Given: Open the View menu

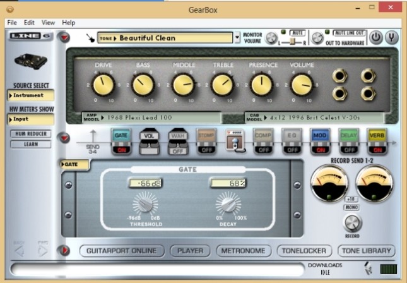Looking at the screenshot, I should [x=49, y=23].
